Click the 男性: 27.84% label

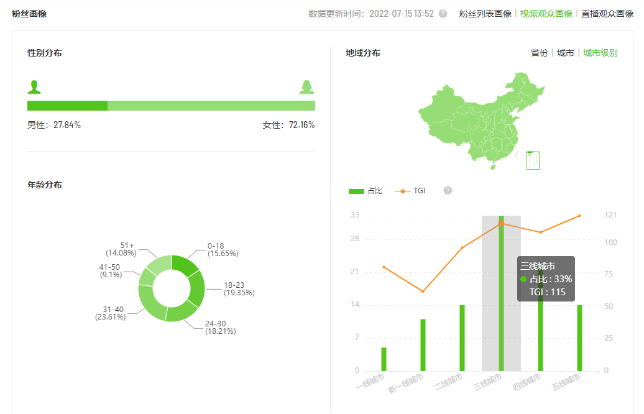coord(54,125)
